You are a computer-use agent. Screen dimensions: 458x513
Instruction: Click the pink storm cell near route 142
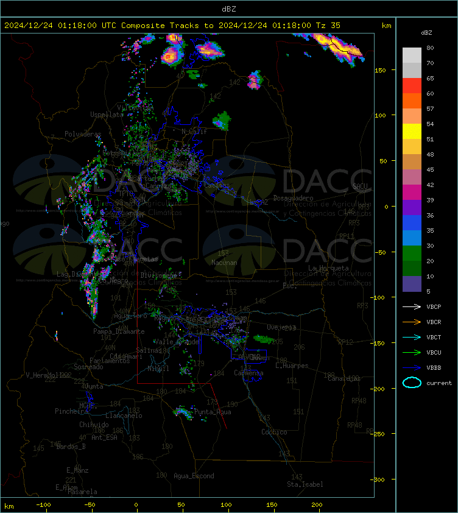tap(255, 80)
